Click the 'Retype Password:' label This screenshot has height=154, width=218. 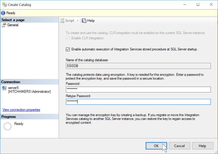point(78,96)
